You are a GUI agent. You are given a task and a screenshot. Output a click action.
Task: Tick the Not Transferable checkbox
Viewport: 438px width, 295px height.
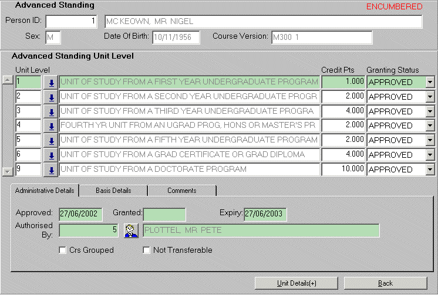(147, 250)
